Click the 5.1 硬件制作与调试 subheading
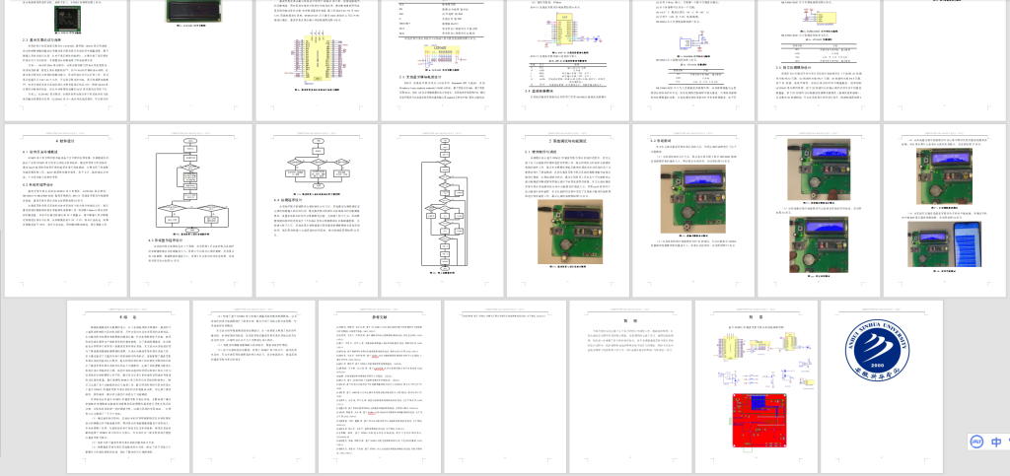This screenshot has width=1010, height=476. 542,152
